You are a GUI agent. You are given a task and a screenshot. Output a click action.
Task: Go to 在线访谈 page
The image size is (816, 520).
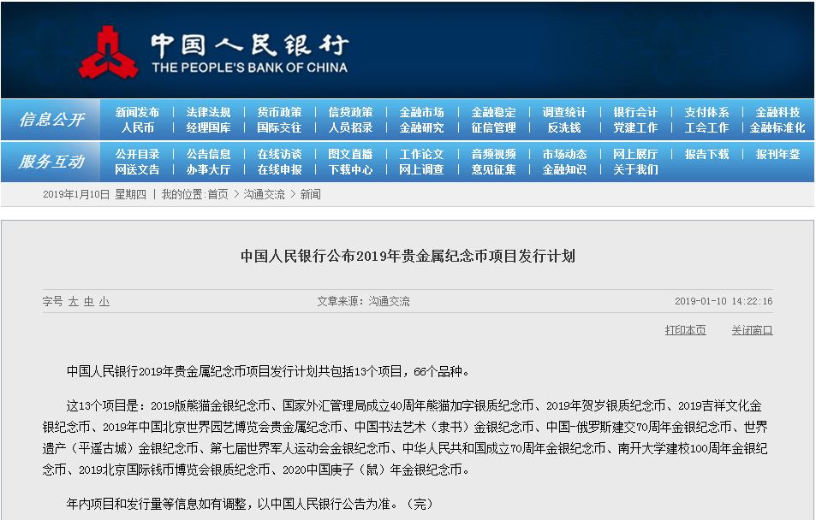[279, 155]
